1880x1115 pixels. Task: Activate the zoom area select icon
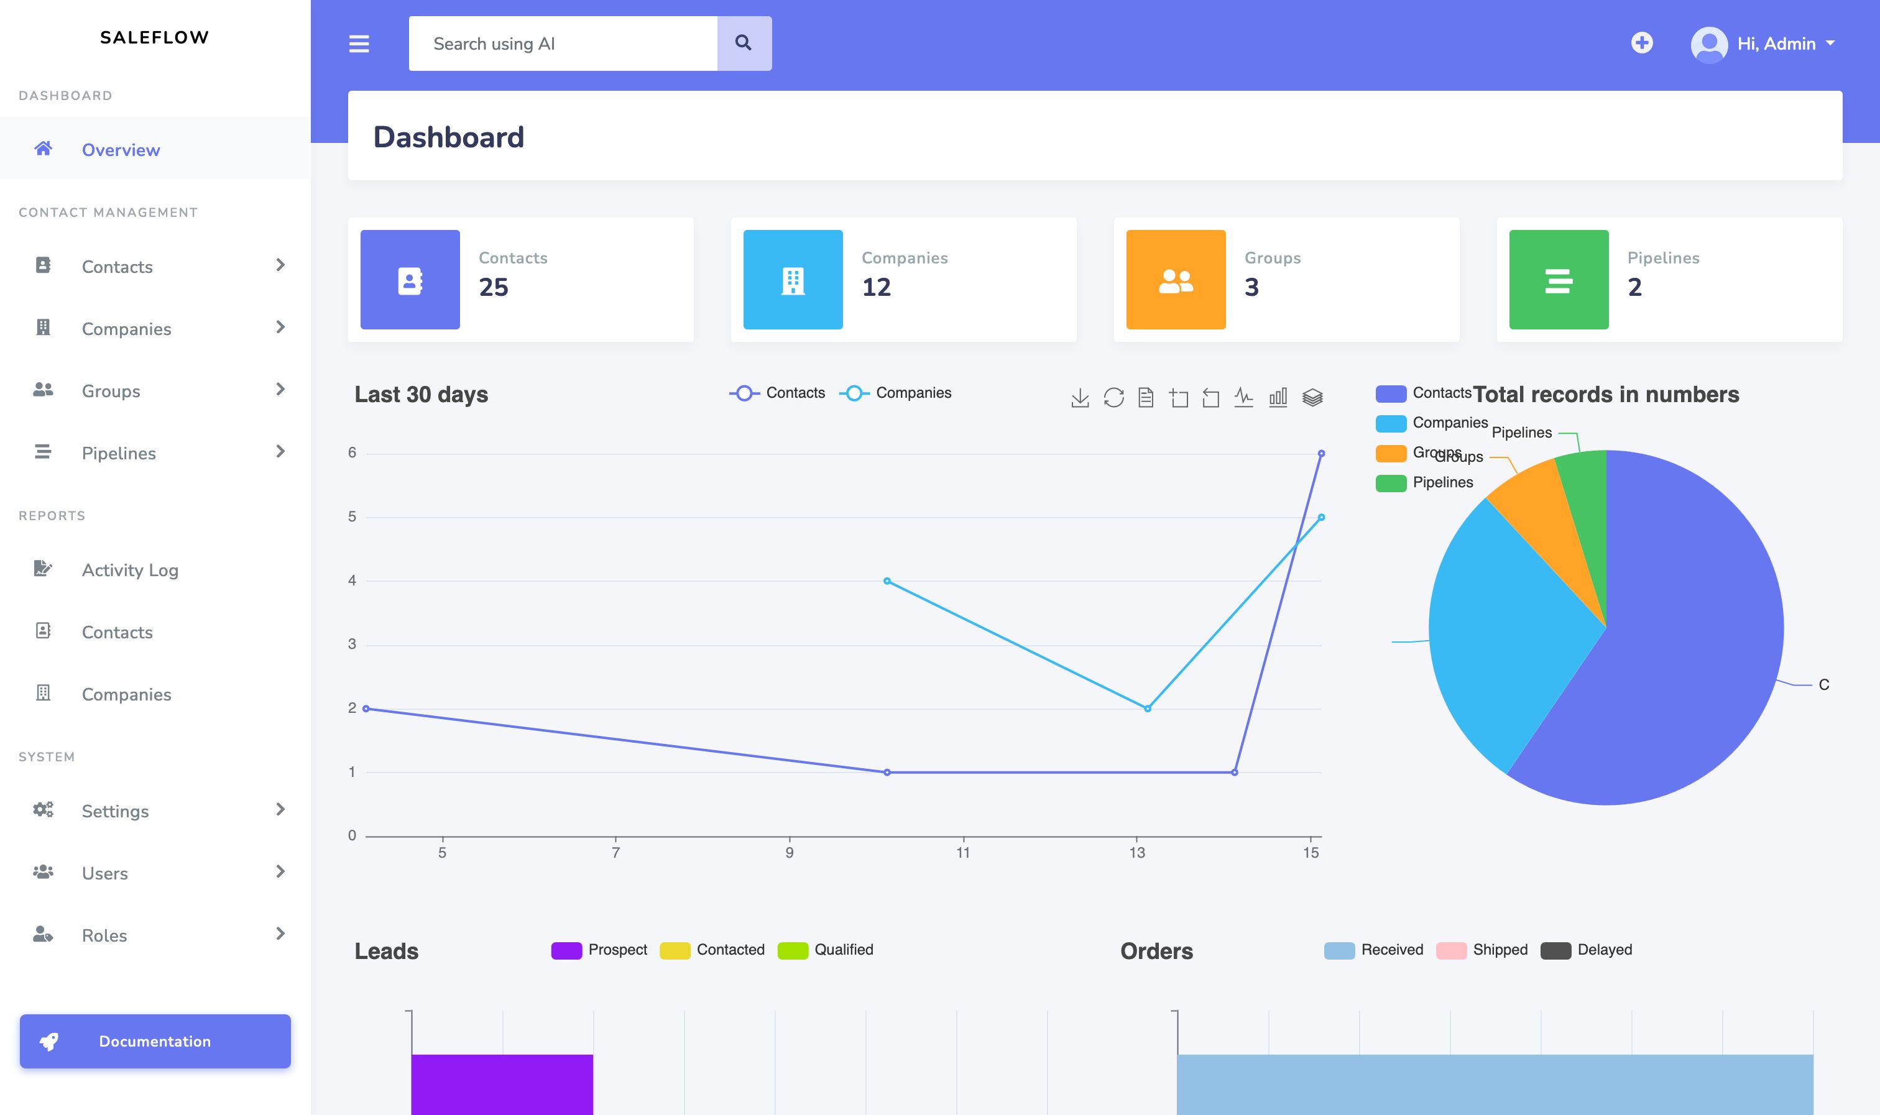coord(1179,398)
